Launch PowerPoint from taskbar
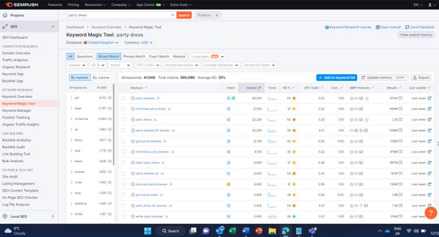This screenshot has width=439, height=237. 259,231
